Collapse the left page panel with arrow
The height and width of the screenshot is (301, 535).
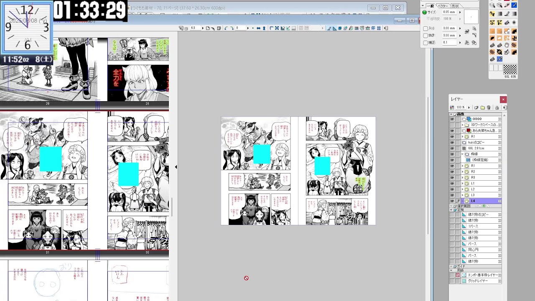(x=176, y=167)
